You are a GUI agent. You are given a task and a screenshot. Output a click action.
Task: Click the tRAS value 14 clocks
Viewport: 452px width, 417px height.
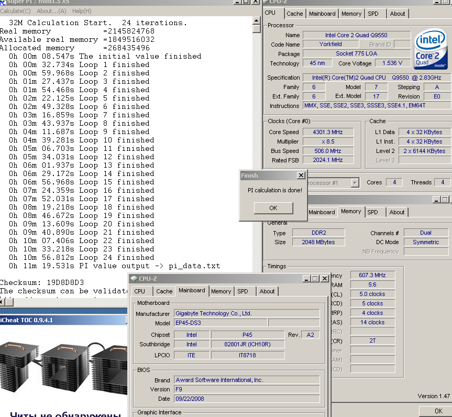pyautogui.click(x=372, y=322)
